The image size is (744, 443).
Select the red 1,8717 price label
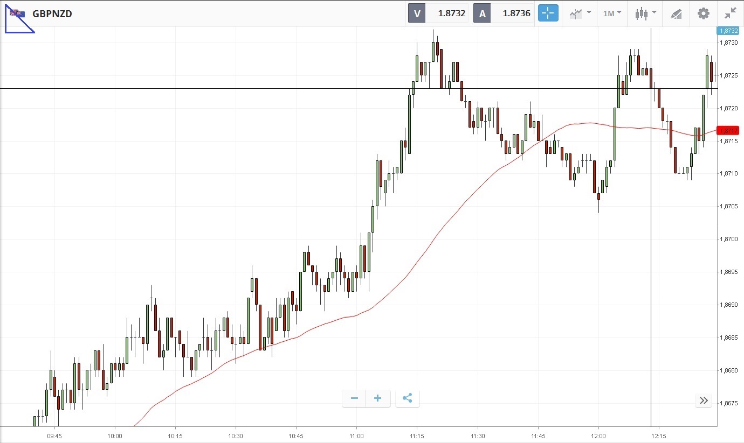click(730, 130)
